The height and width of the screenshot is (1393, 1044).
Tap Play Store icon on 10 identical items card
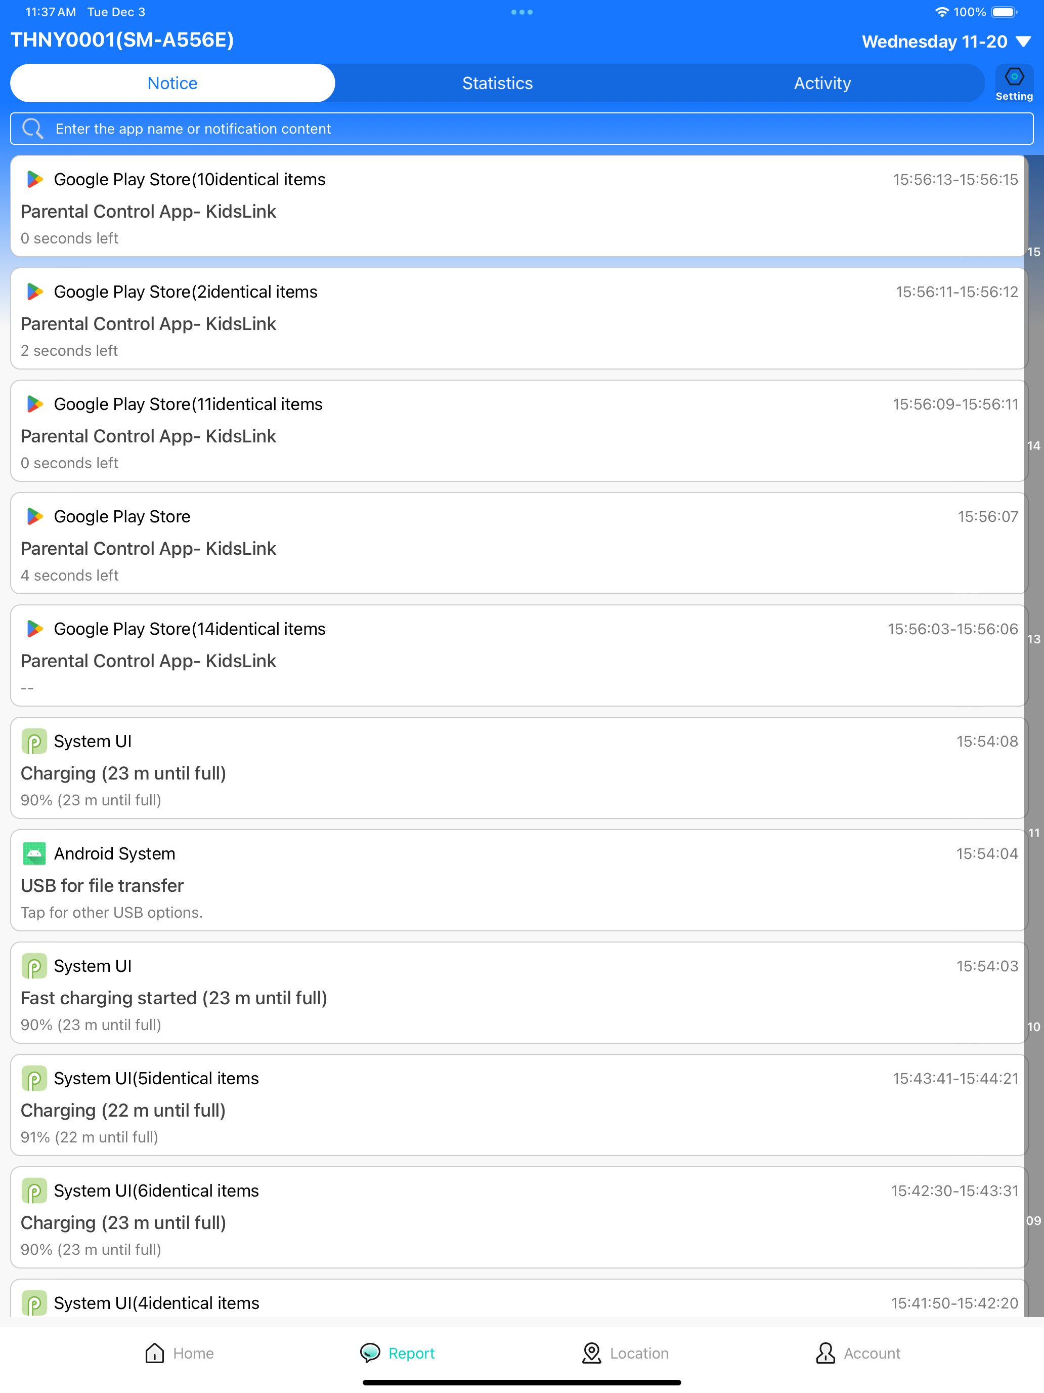(x=34, y=180)
